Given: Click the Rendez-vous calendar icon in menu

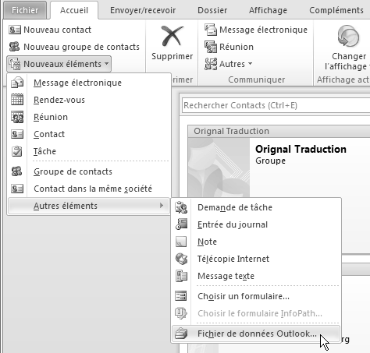Looking at the screenshot, I should click(17, 100).
